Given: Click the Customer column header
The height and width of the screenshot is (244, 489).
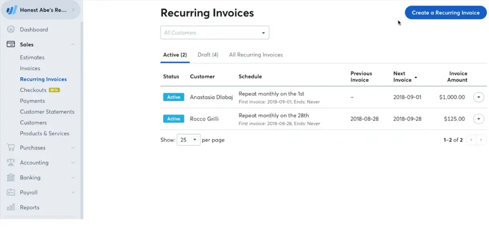Looking at the screenshot, I should tap(202, 76).
